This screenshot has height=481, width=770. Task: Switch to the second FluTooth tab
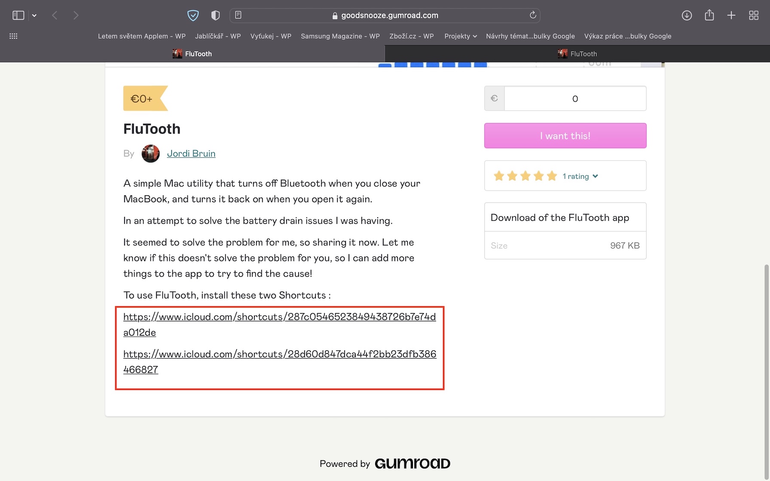pyautogui.click(x=577, y=54)
